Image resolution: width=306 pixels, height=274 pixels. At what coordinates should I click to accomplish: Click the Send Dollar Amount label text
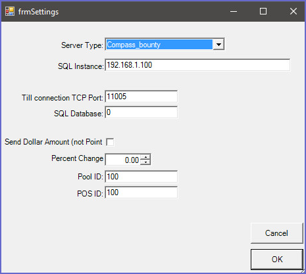53,142
